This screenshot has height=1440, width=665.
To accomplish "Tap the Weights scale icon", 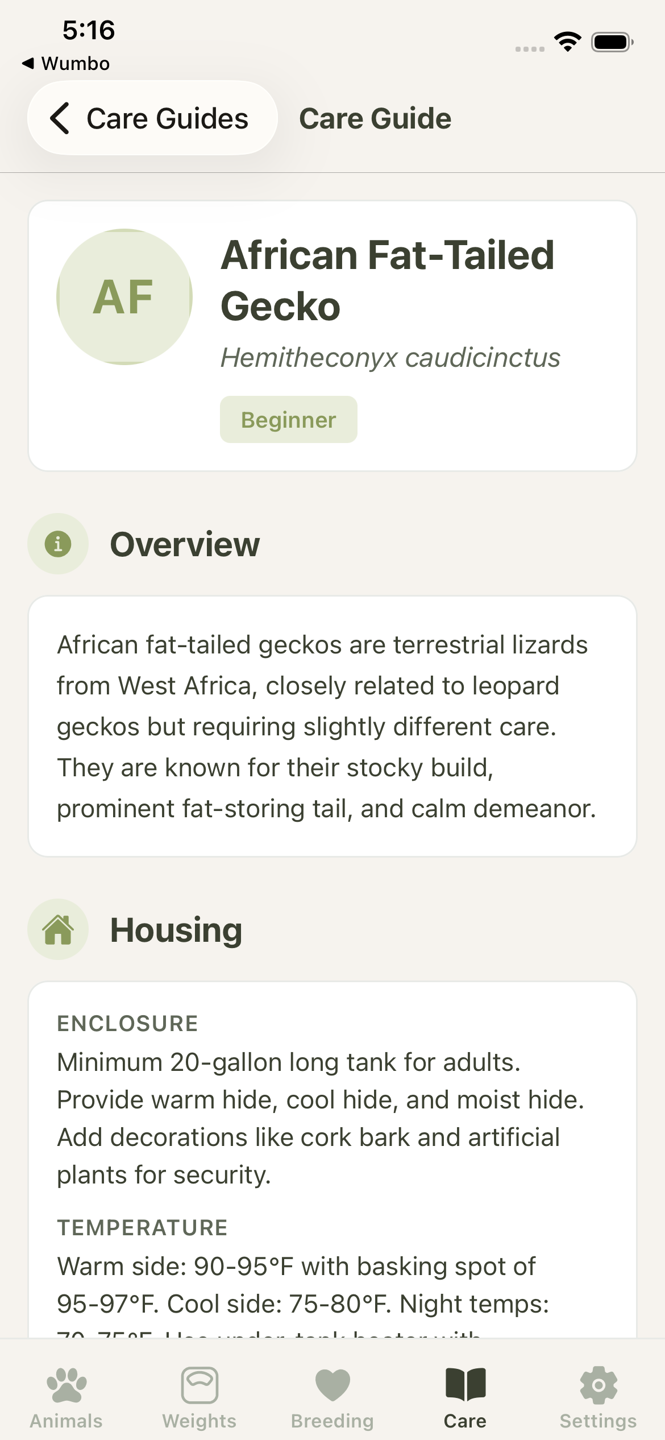I will (199, 1384).
